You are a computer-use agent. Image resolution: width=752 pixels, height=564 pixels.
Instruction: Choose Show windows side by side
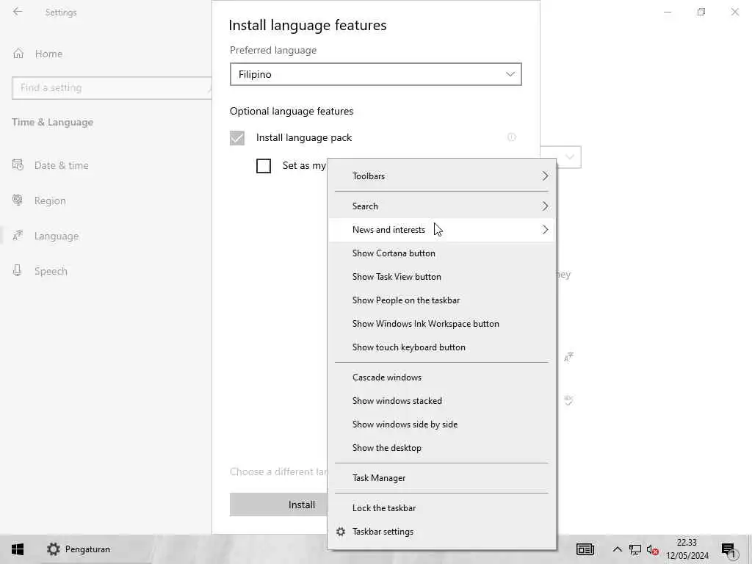click(x=441, y=424)
